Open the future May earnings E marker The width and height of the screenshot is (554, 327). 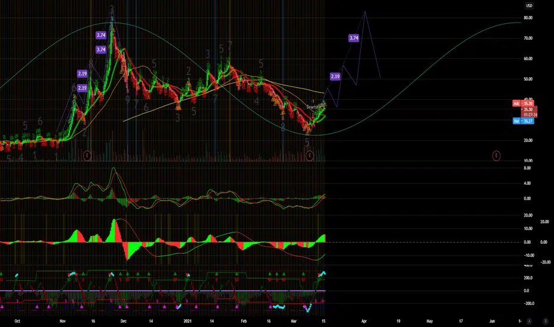[496, 155]
